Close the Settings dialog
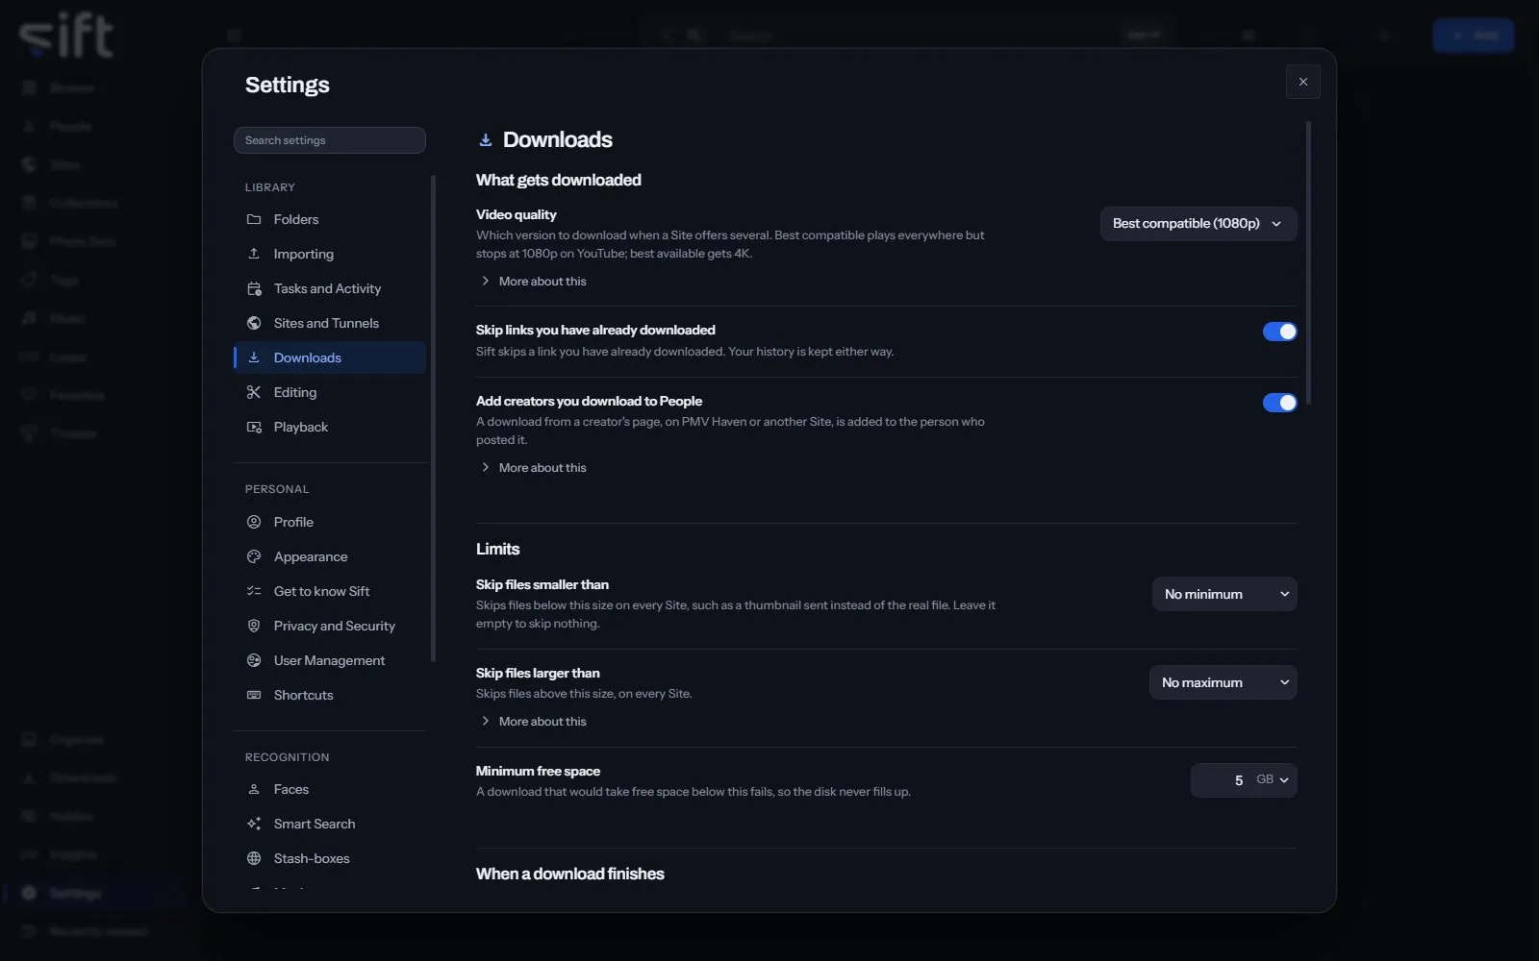This screenshot has height=961, width=1539. click(x=1303, y=82)
